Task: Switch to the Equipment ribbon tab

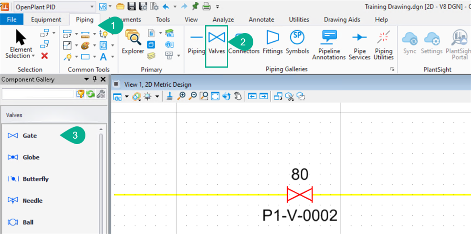Action: 46,19
